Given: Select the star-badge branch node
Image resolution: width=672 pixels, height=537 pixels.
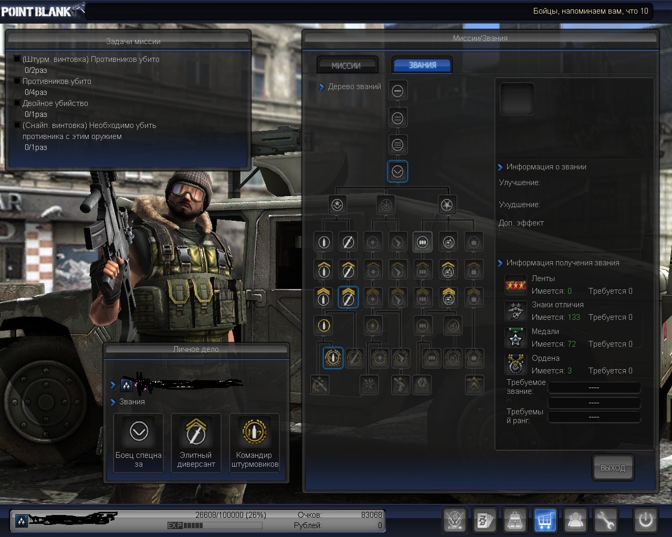Looking at the screenshot, I should click(x=337, y=205).
